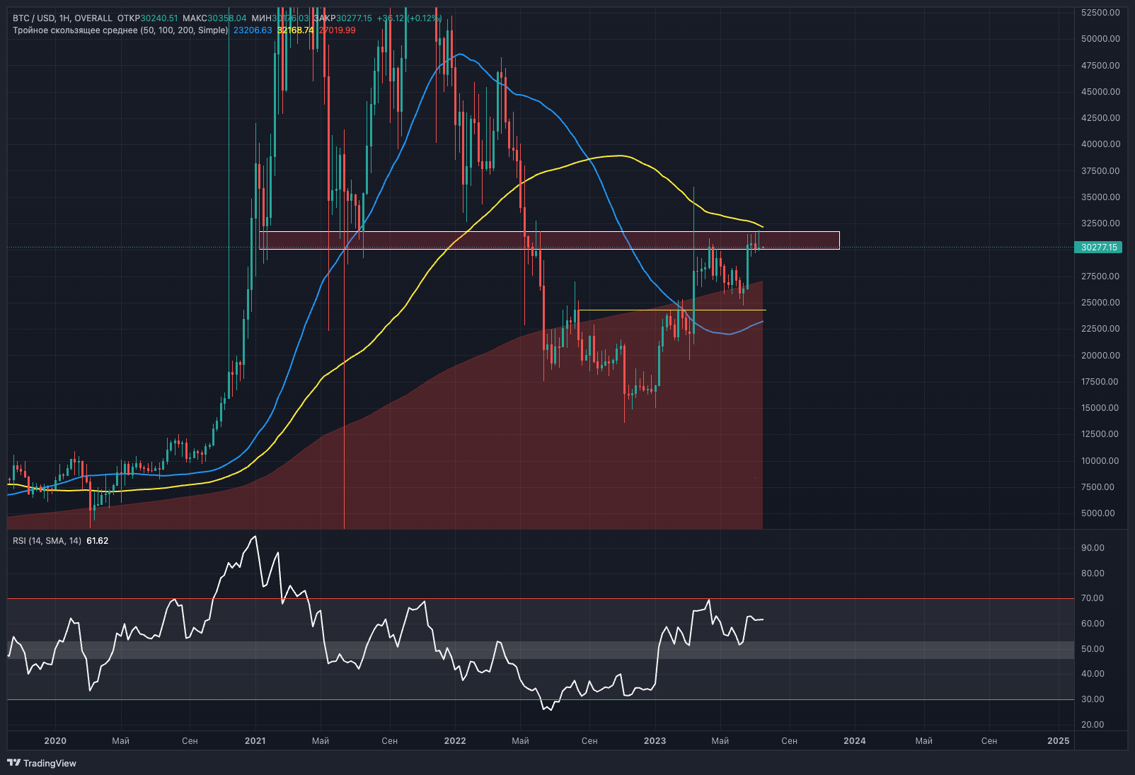Click the TradingView logo icon
This screenshot has width=1135, height=775.
(13, 762)
